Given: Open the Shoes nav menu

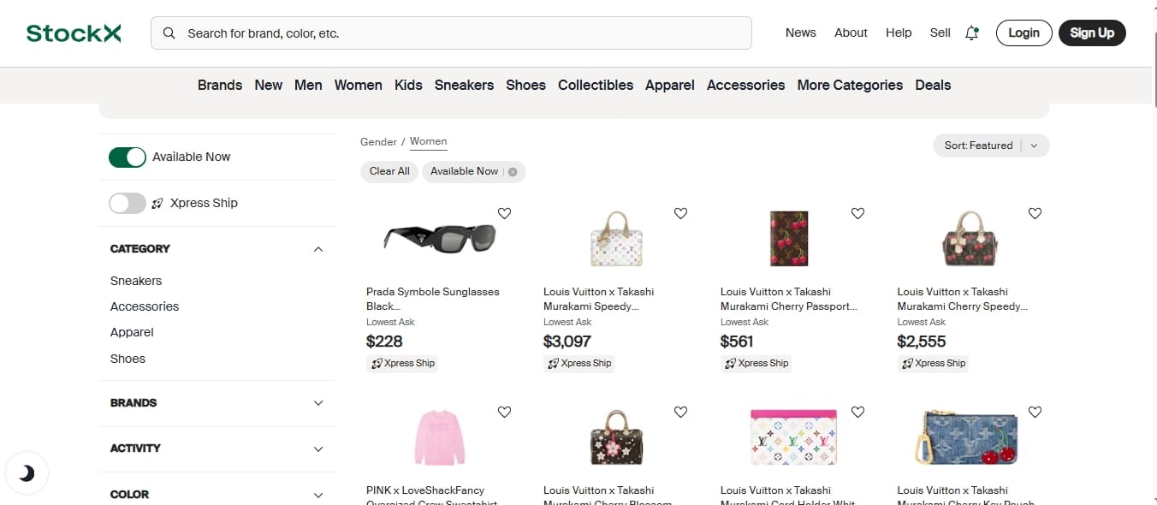Looking at the screenshot, I should click(525, 85).
